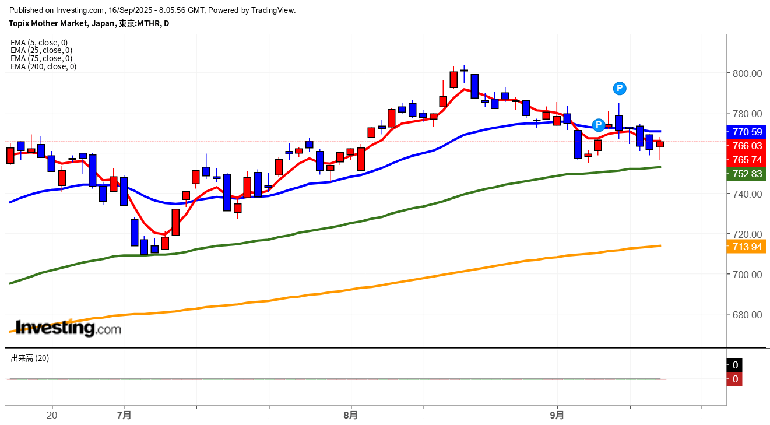This screenshot has width=770, height=425.
Task: Click the 680.00 price axis label
Action: (x=747, y=315)
